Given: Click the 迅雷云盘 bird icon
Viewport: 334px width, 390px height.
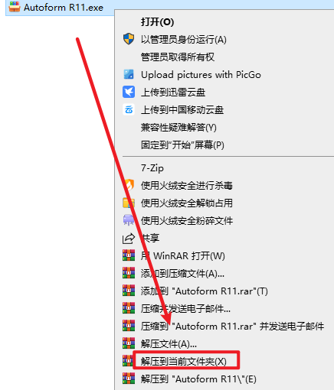Looking at the screenshot, I should pos(129,92).
